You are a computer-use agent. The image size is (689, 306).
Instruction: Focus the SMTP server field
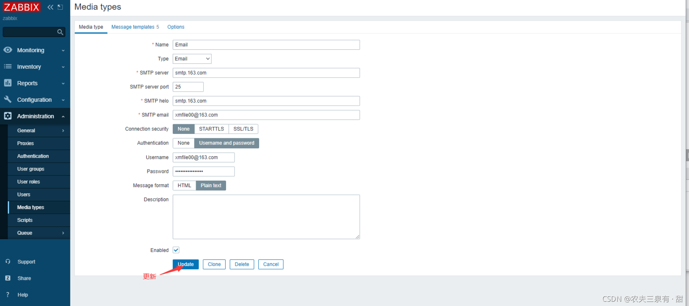(266, 73)
